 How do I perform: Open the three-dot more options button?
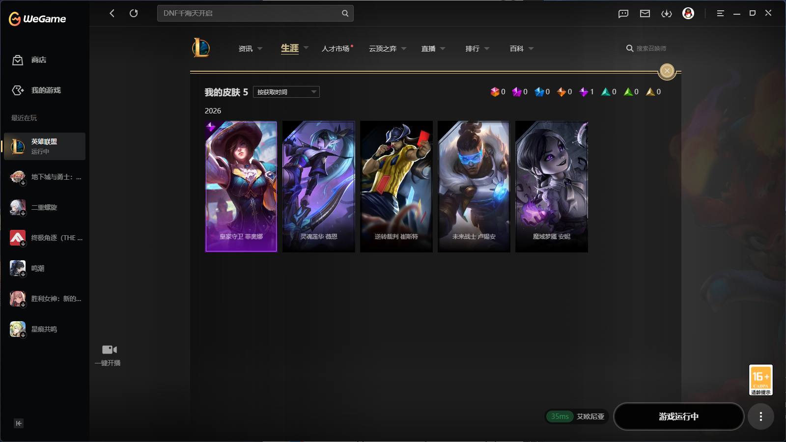tap(761, 416)
